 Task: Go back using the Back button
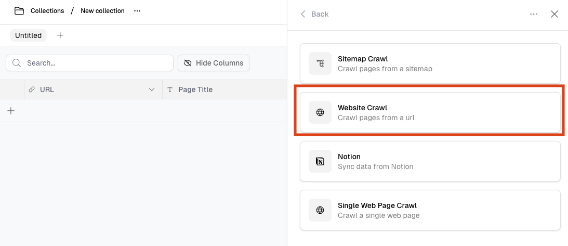[x=314, y=14]
